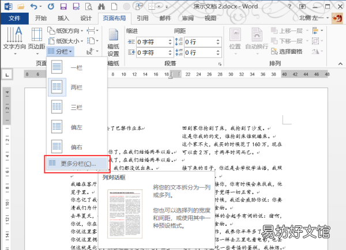Open the Line Numbers dropdown icon
The image size is (346, 250).
click(x=92, y=41)
